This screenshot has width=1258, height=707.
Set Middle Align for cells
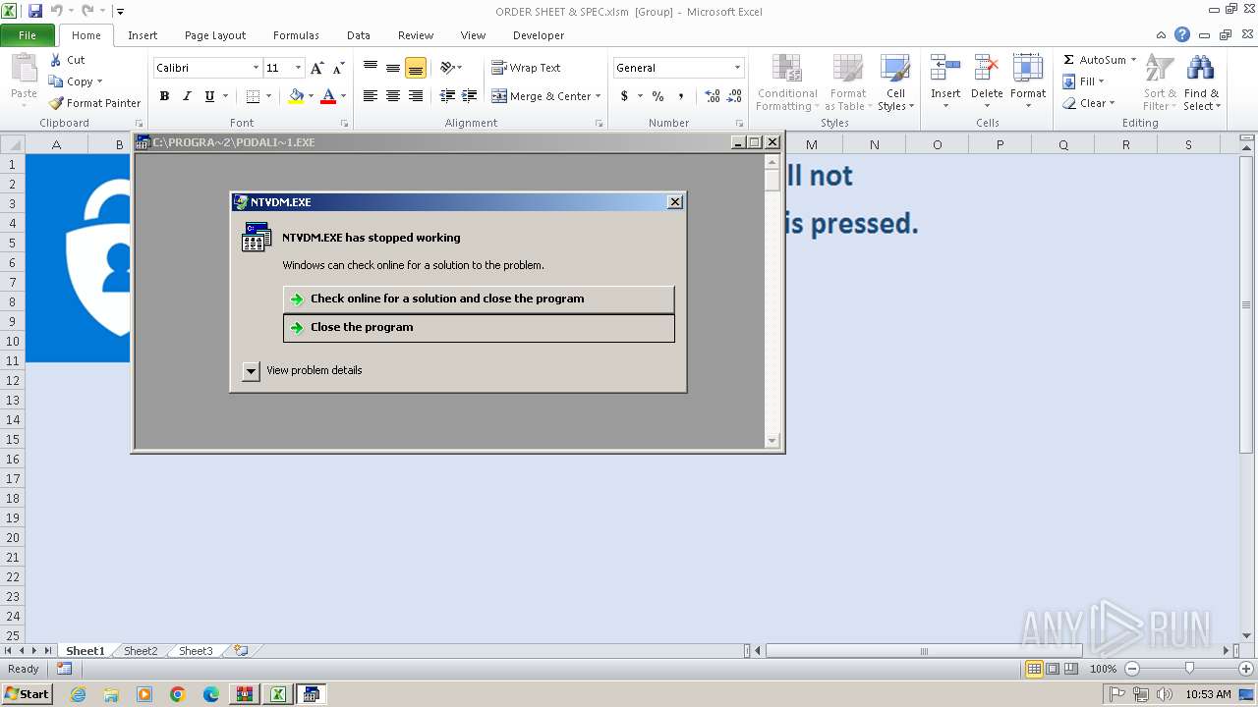coord(393,68)
